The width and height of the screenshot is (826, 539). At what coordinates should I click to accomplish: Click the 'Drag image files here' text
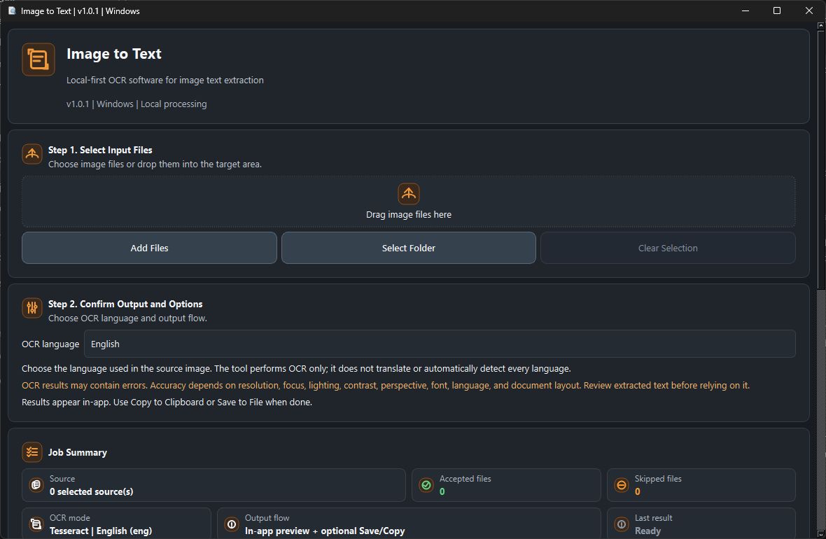(408, 214)
